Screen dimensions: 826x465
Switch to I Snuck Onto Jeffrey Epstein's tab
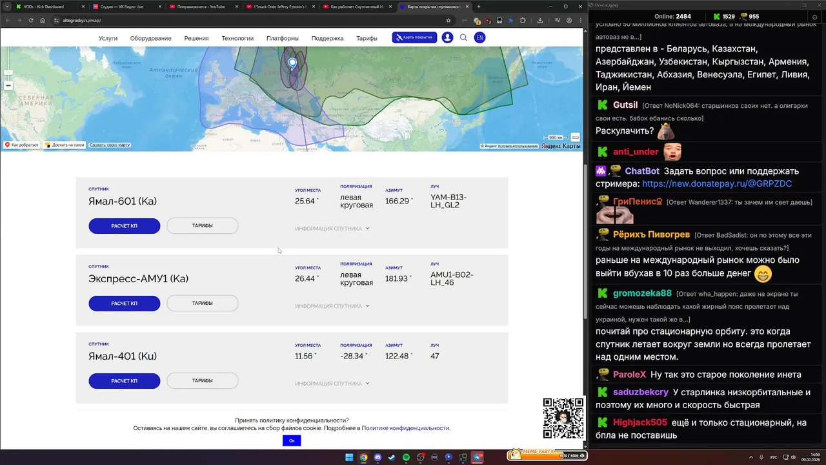281,6
